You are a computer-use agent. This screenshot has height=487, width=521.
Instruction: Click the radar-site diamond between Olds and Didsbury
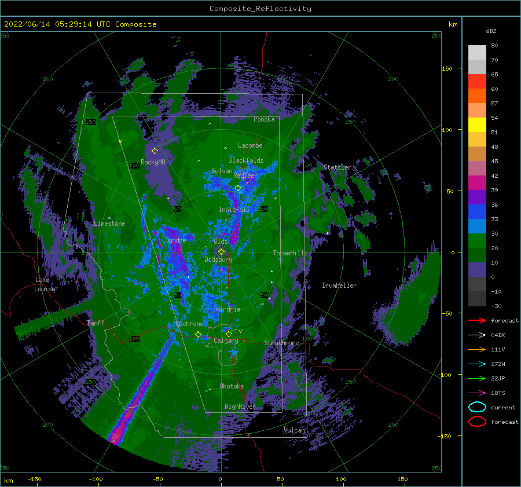(221, 252)
